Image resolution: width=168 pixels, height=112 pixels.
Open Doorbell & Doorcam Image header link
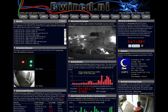[131, 82]
